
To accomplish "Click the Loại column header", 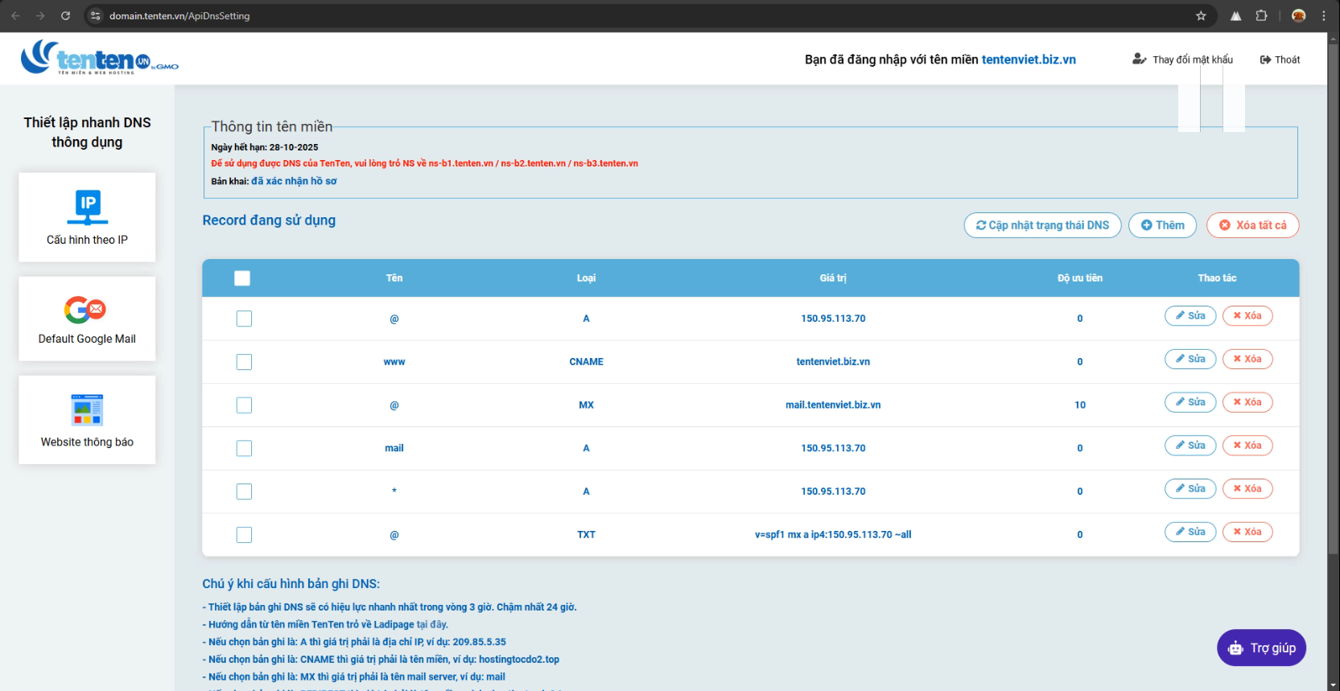I will 586,278.
